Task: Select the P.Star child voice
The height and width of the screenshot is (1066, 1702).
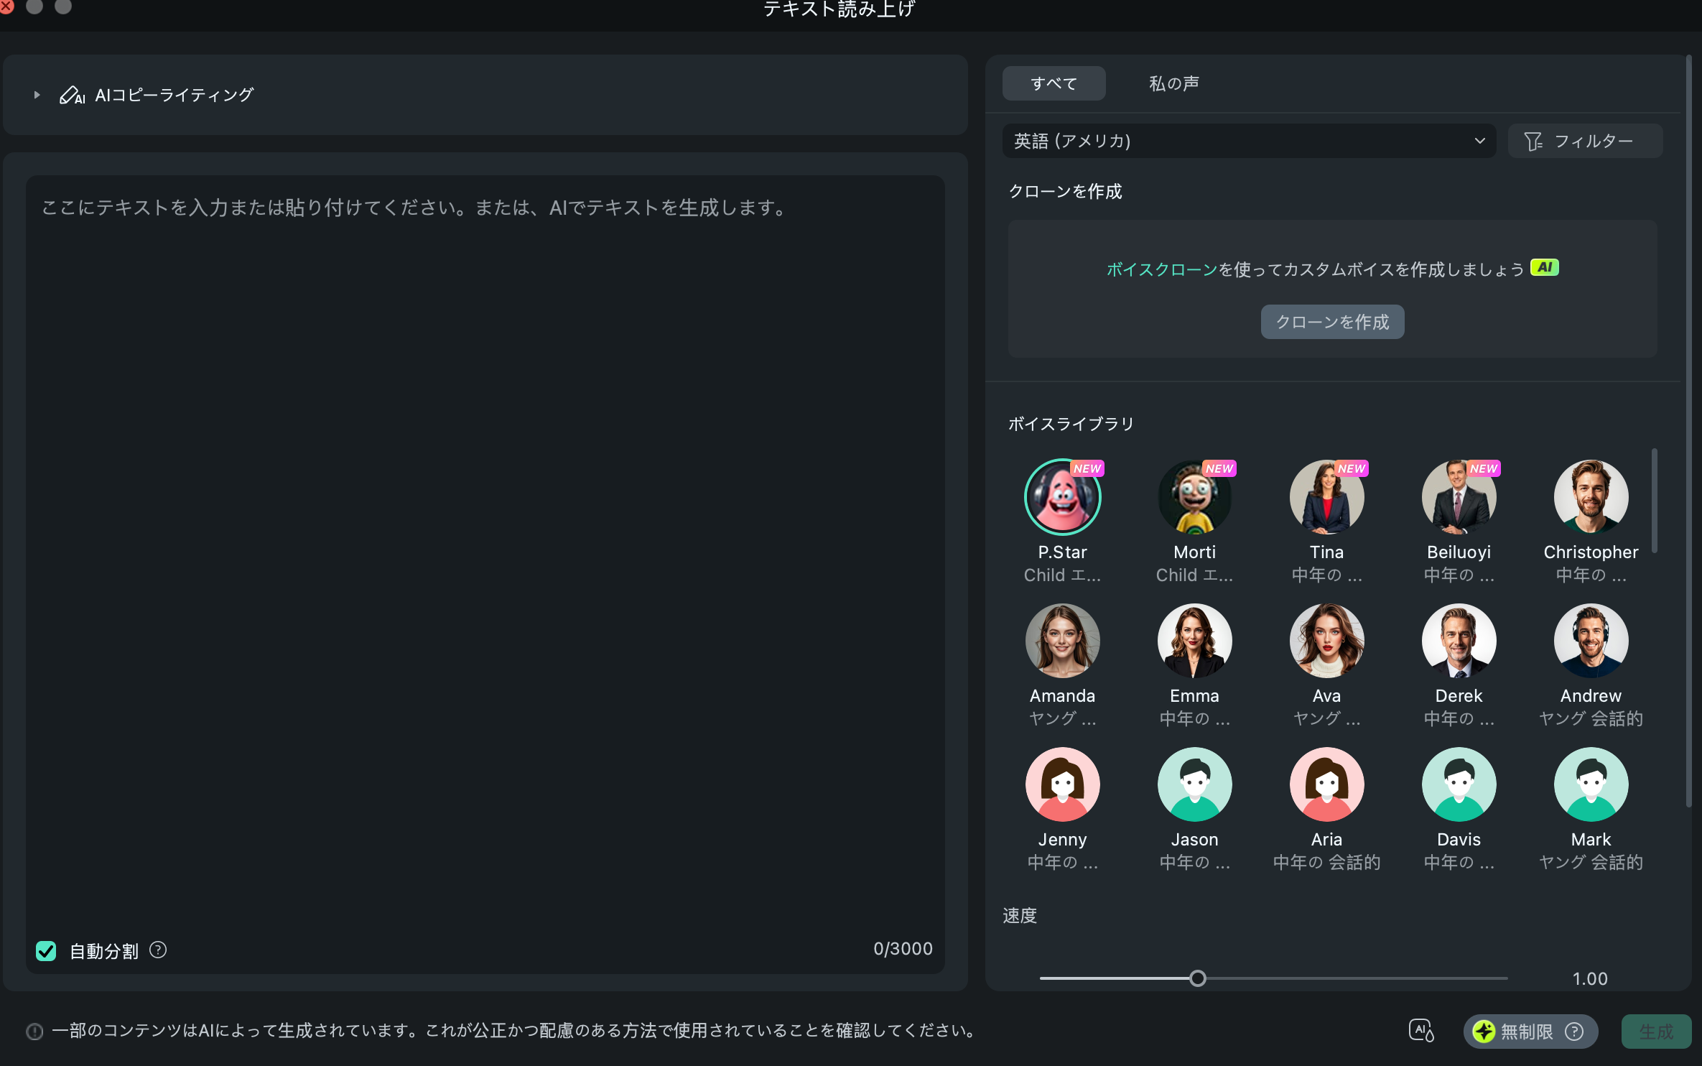Action: [1062, 497]
